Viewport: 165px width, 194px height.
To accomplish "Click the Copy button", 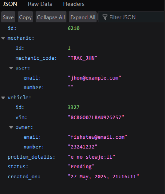I will pyautogui.click(x=25, y=17).
